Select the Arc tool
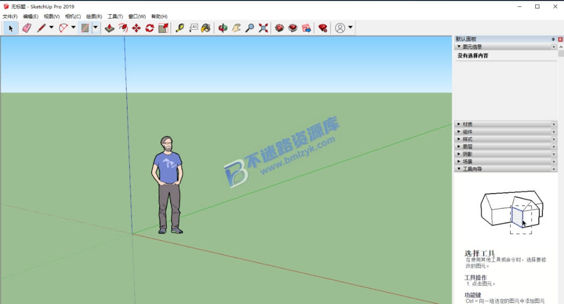The image size is (564, 304). pos(63,28)
